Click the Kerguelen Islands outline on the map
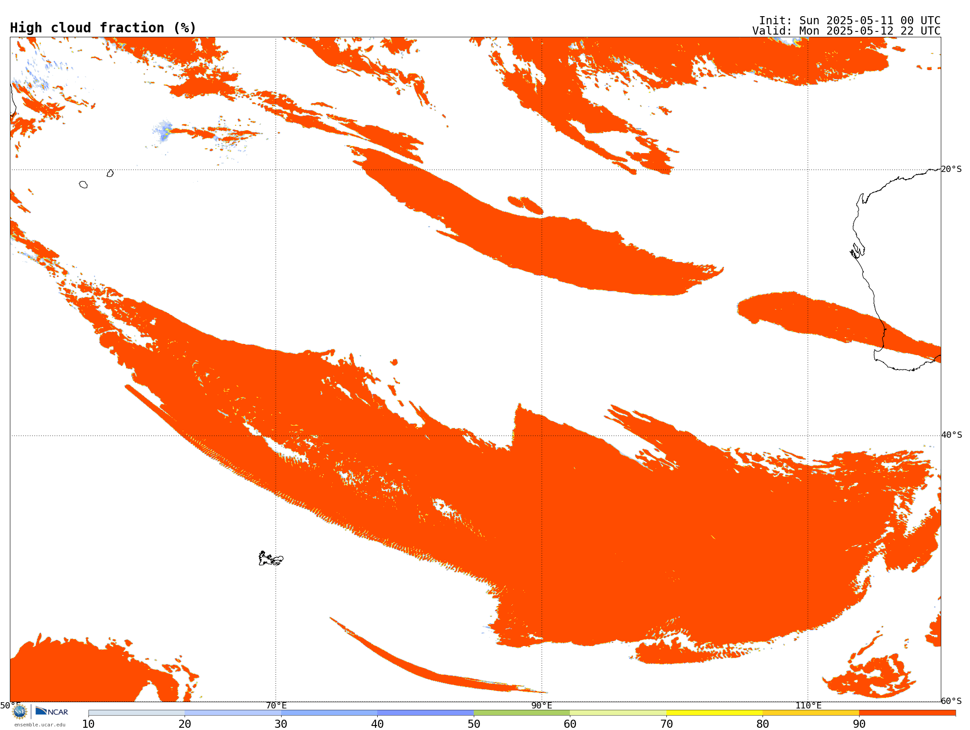970x730 pixels. (x=271, y=558)
